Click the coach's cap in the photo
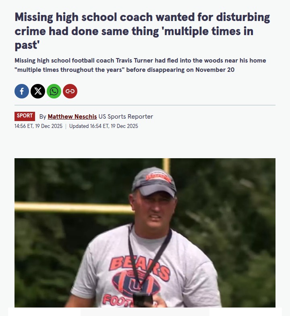This screenshot has width=290, height=316. [154, 182]
